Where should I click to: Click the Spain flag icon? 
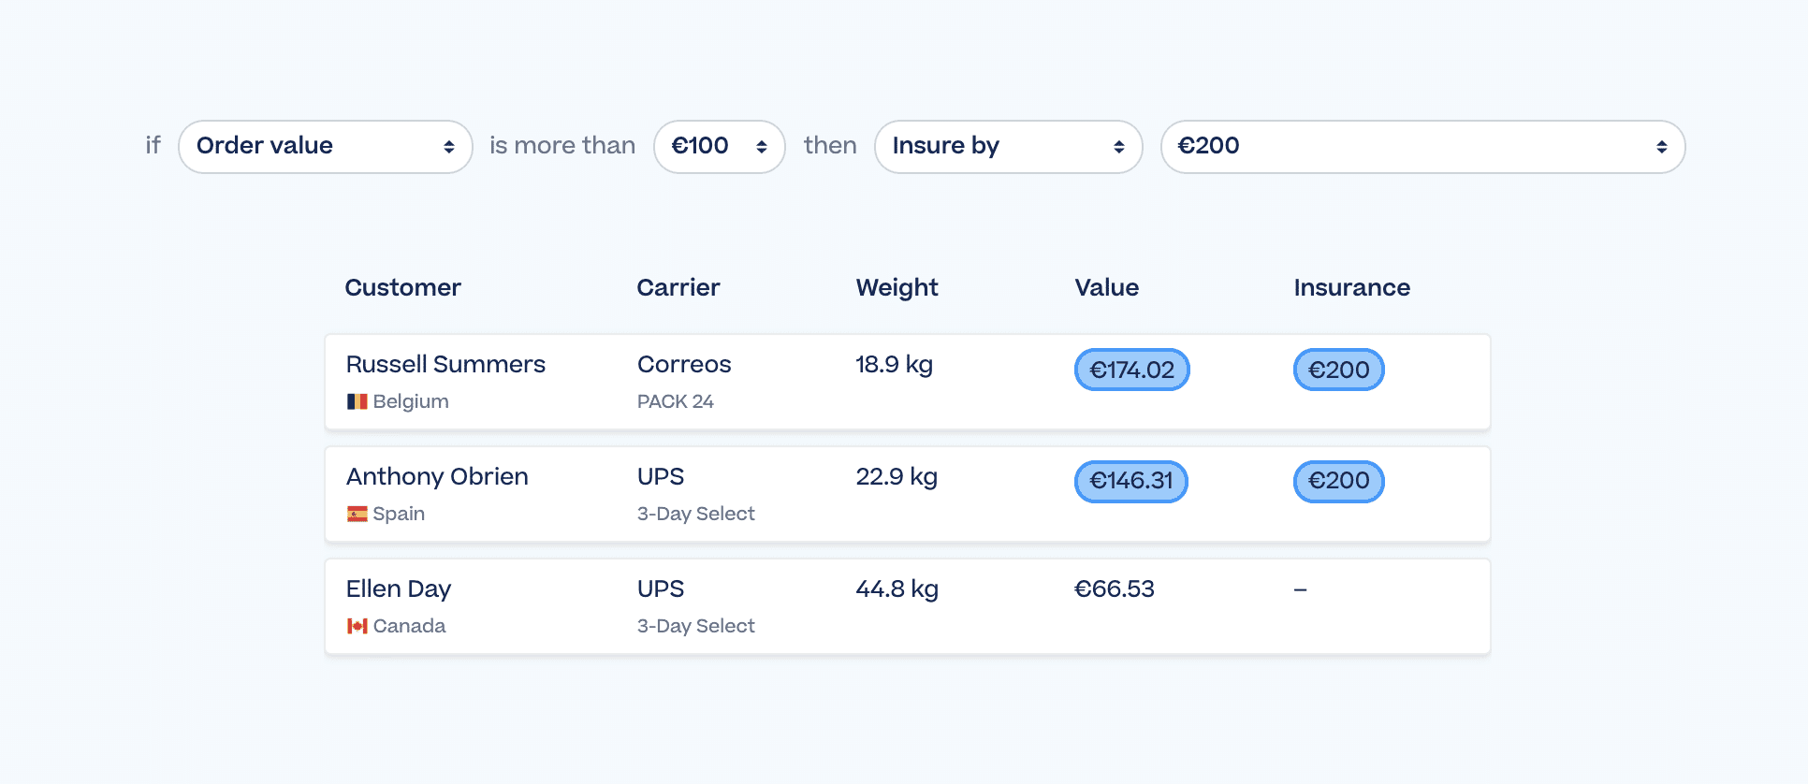pos(357,514)
